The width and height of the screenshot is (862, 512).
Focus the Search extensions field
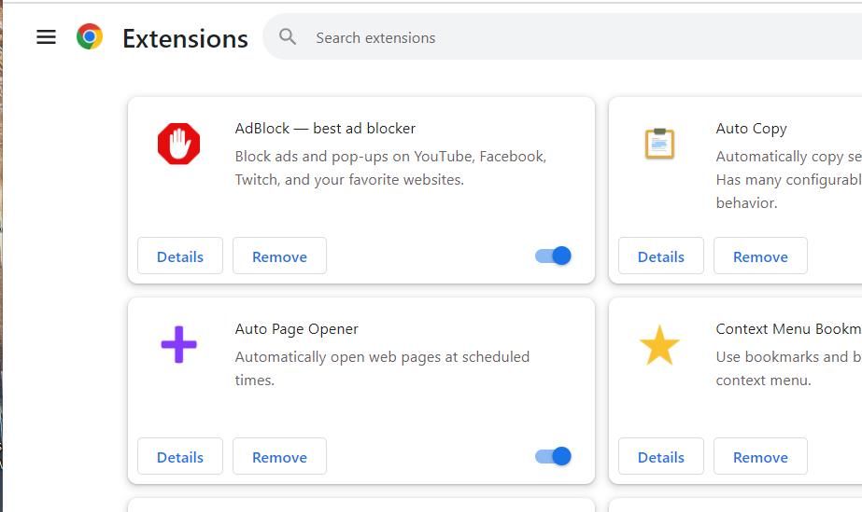(560, 37)
